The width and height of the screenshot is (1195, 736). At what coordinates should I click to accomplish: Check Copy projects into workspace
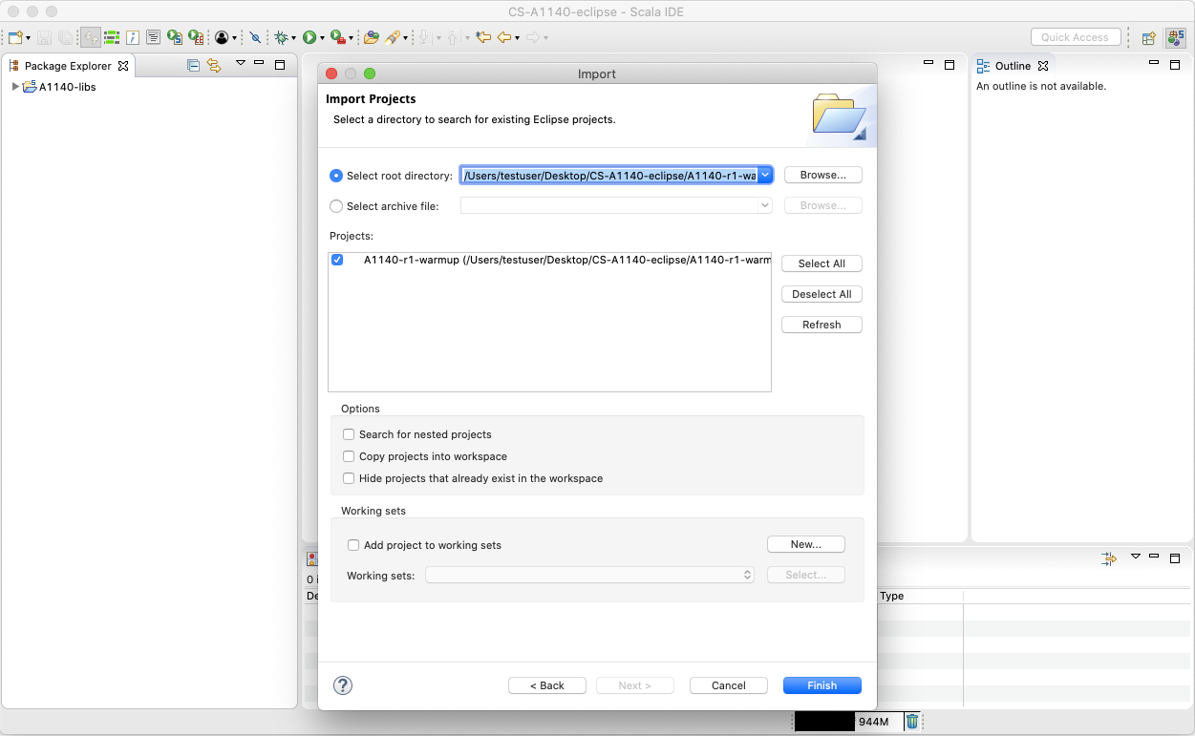pyautogui.click(x=349, y=456)
